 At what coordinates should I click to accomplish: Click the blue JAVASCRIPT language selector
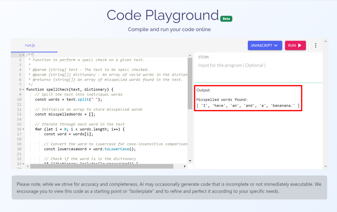click(265, 45)
